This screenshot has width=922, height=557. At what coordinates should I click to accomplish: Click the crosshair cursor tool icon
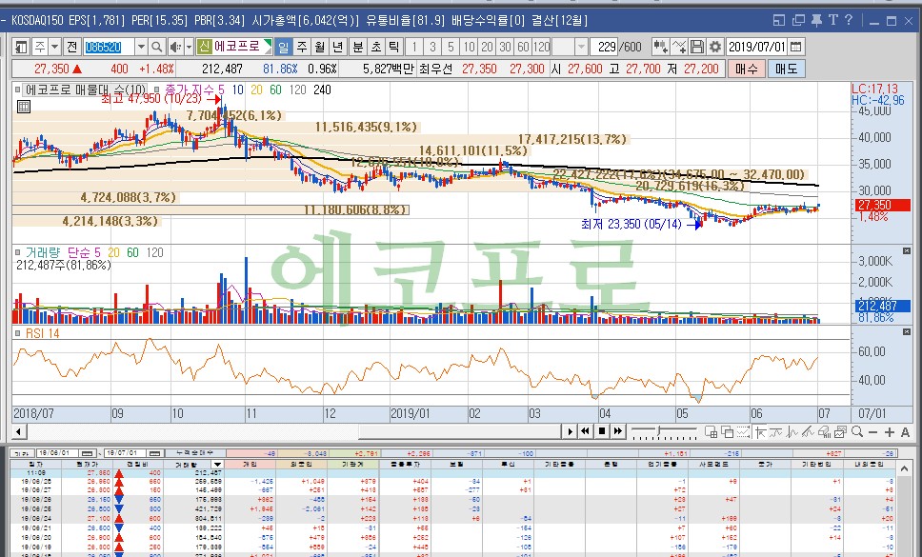[760, 432]
